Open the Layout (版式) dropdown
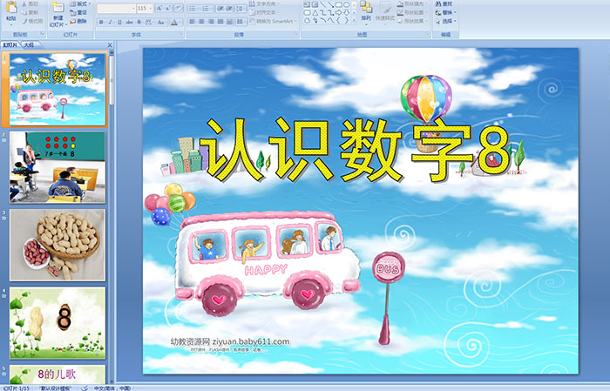Image resolution: width=610 pixels, height=391 pixels. coord(80,3)
